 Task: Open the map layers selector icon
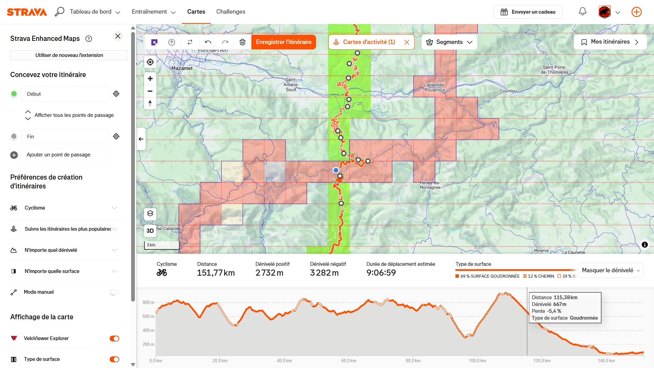point(150,214)
